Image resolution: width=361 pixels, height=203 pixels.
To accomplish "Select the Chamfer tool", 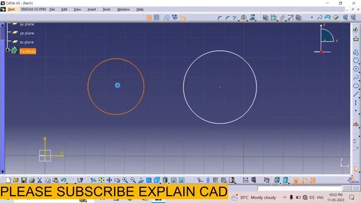I will 228,17.
